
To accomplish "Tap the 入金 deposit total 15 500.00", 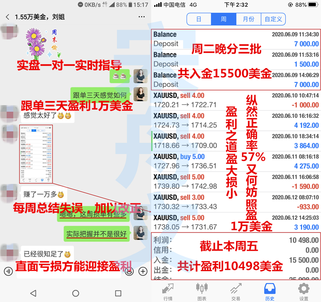I will (x=304, y=260).
